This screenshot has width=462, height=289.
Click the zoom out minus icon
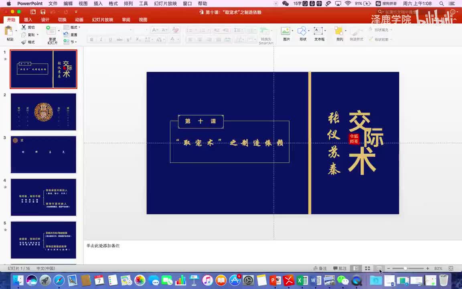click(x=389, y=269)
